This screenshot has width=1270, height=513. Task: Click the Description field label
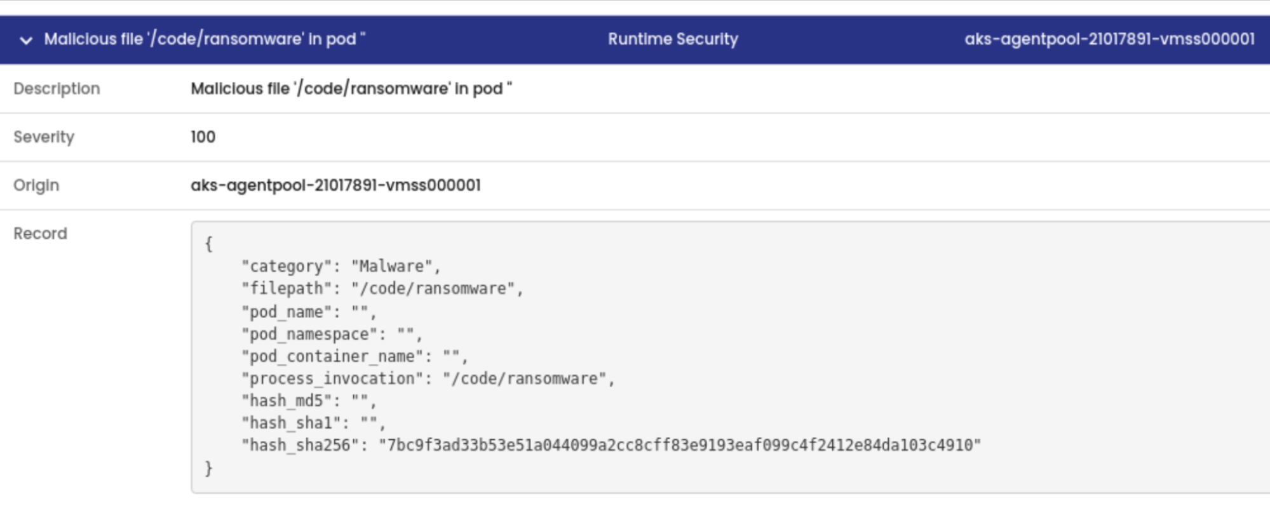57,89
